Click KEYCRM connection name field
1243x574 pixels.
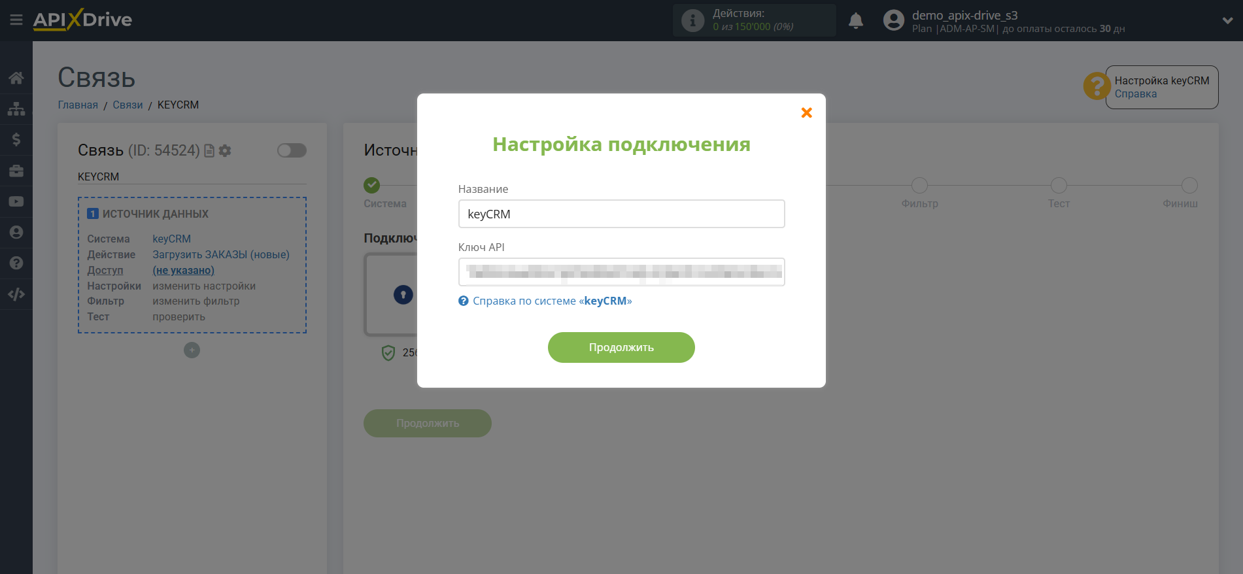[192, 177]
